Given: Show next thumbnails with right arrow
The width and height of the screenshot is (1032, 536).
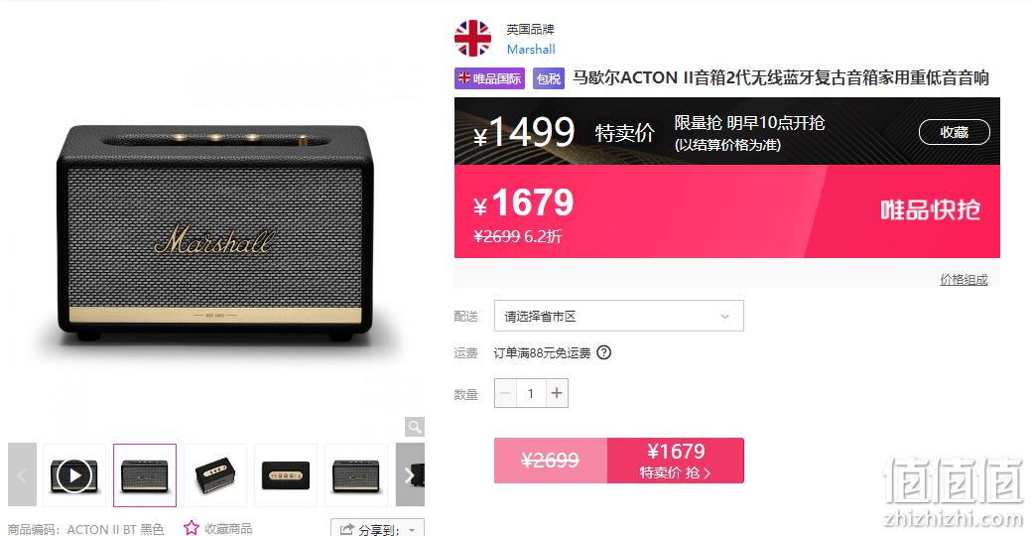Looking at the screenshot, I should (x=410, y=474).
